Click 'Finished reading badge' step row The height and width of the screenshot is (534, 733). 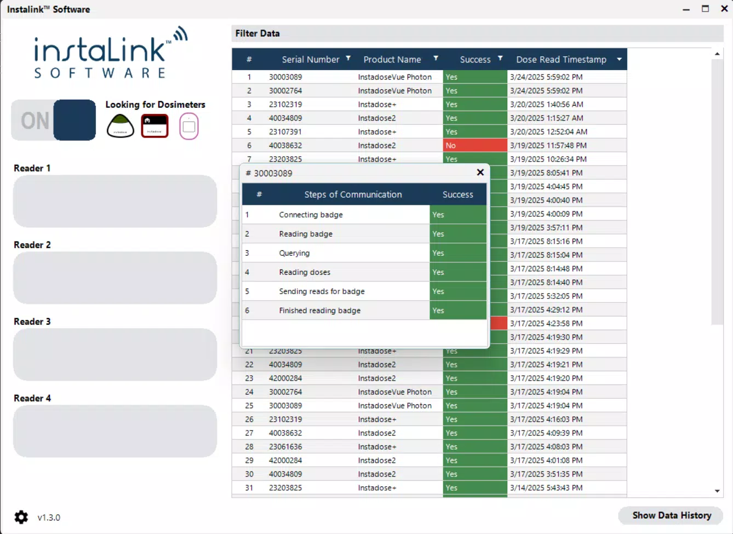364,311
